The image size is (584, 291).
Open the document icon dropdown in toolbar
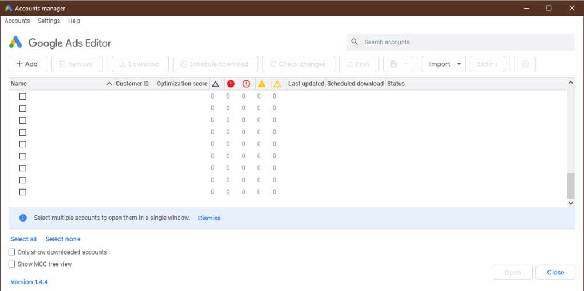point(397,64)
